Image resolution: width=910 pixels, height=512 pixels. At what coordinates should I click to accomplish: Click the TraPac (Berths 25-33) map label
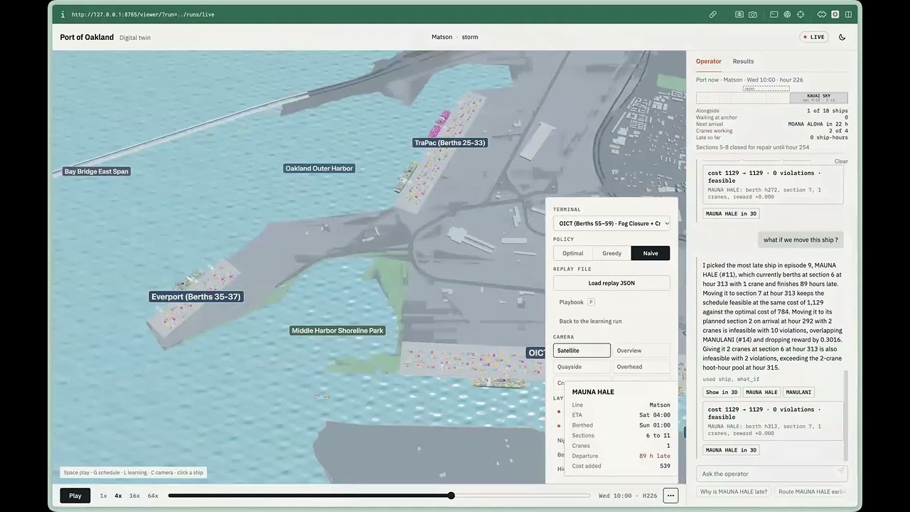(x=450, y=143)
